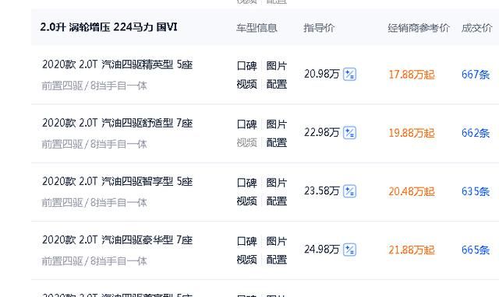Open 635条 transaction price records
This screenshot has height=297, width=499.
476,191
